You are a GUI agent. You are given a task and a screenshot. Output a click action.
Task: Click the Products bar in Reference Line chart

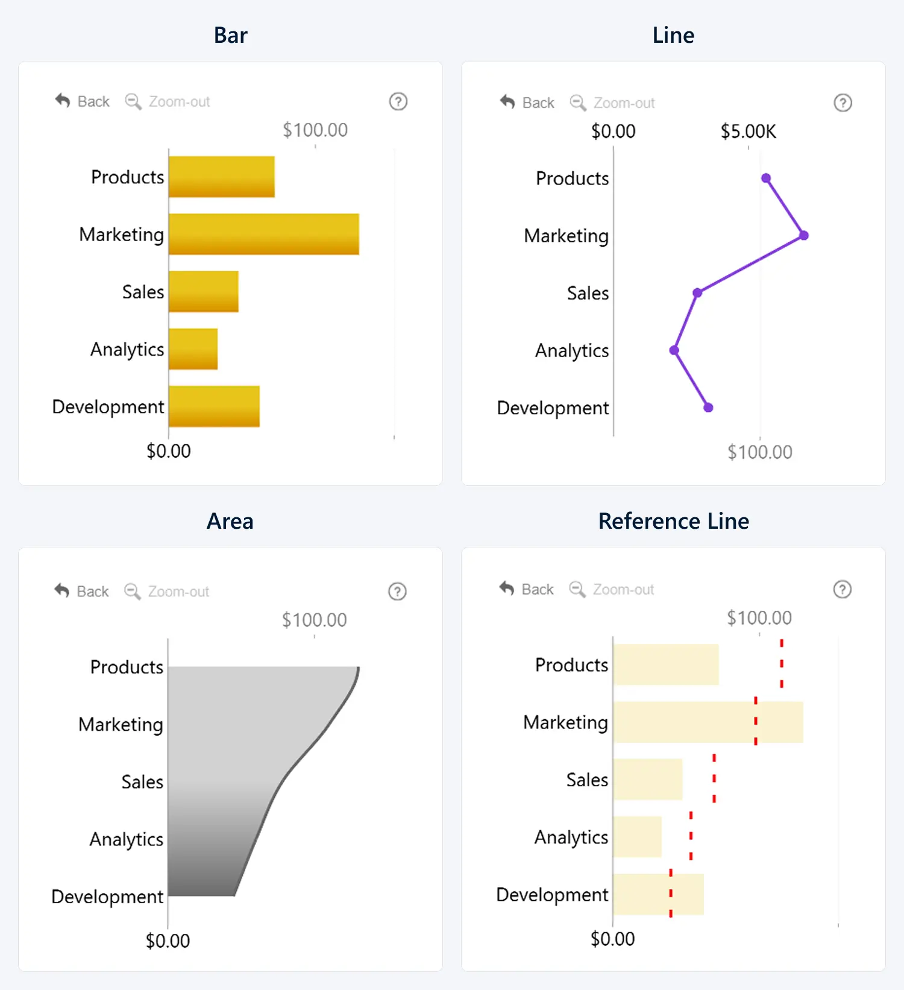click(x=666, y=664)
